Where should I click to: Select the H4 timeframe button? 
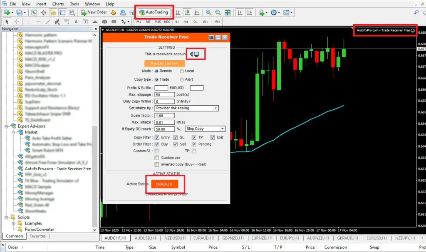tap(186, 22)
